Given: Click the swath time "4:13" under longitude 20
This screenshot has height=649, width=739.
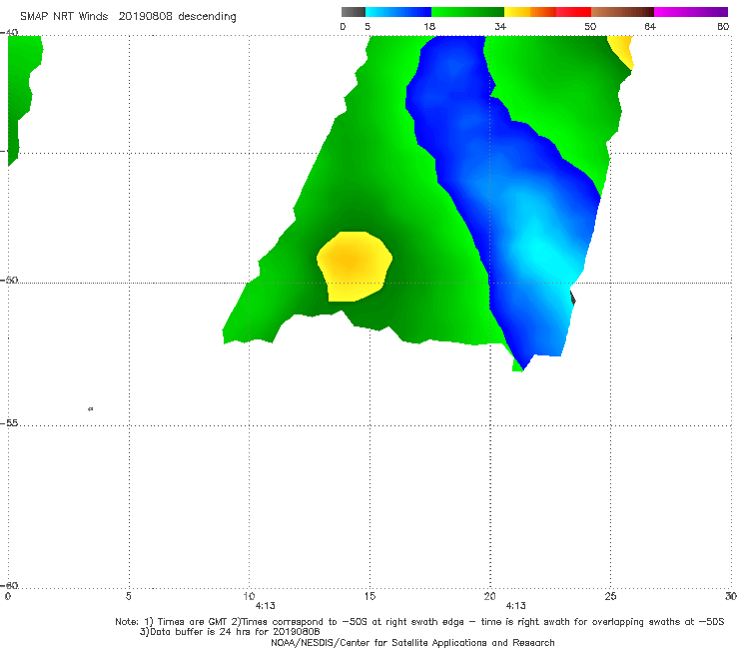Looking at the screenshot, I should pyautogui.click(x=516, y=606).
